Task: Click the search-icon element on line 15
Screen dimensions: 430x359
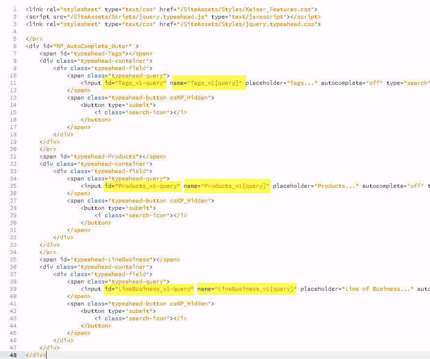Action: 141,113
